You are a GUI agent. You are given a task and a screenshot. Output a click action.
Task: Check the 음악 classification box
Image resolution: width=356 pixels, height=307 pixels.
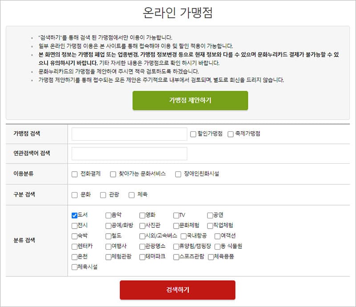pos(108,215)
